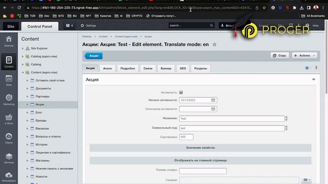Follow the Desktop breadcrumb link

[x=87, y=36]
